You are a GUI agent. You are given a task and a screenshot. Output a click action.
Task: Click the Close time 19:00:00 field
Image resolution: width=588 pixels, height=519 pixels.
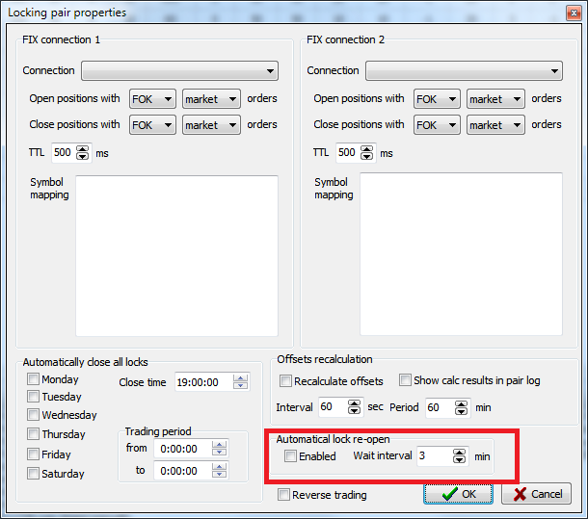203,382
